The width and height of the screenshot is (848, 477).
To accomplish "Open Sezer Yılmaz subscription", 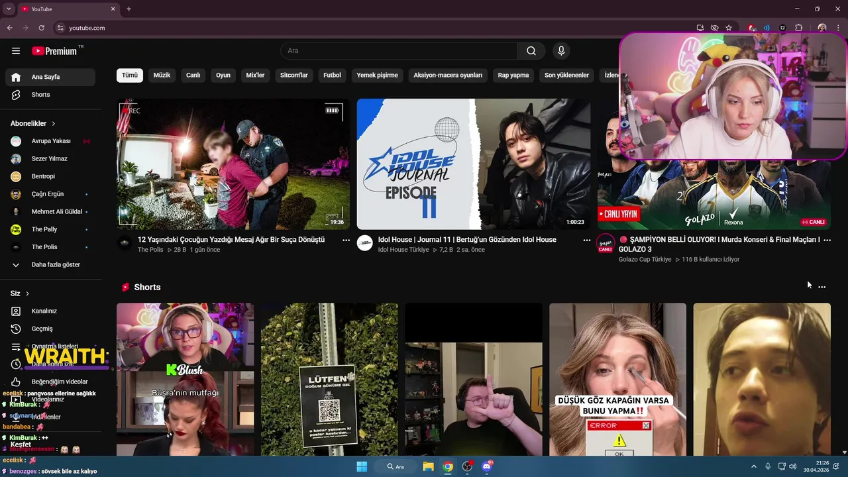I will click(50, 159).
